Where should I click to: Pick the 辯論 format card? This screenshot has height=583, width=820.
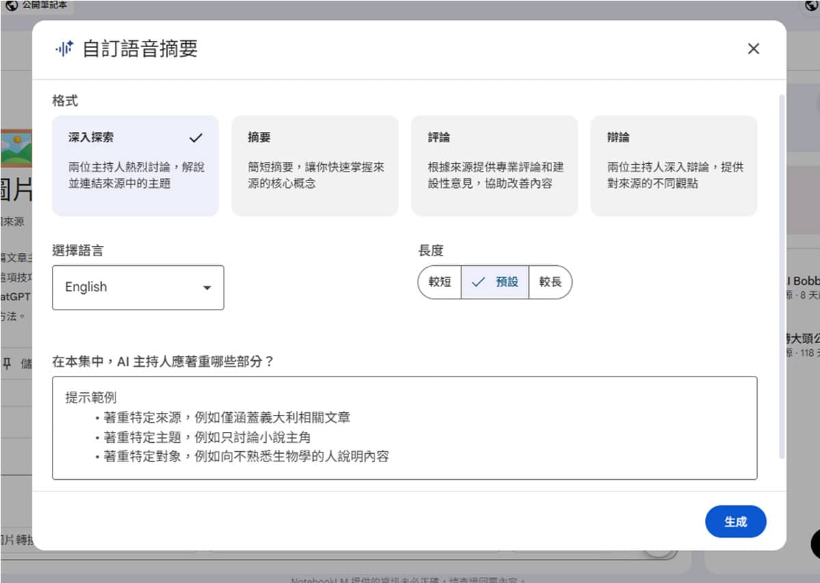(673, 165)
